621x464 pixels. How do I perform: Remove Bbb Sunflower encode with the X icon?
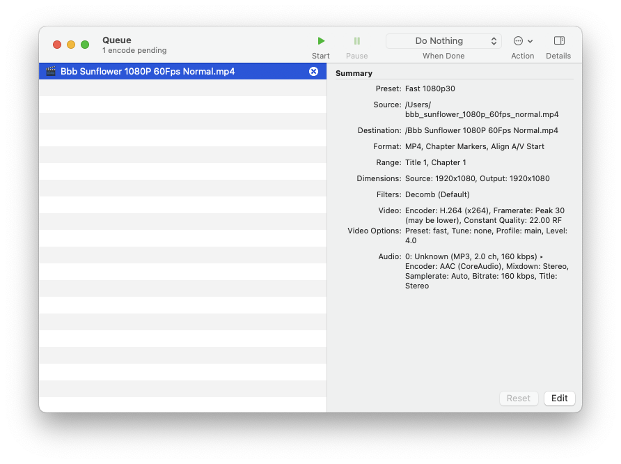[313, 71]
